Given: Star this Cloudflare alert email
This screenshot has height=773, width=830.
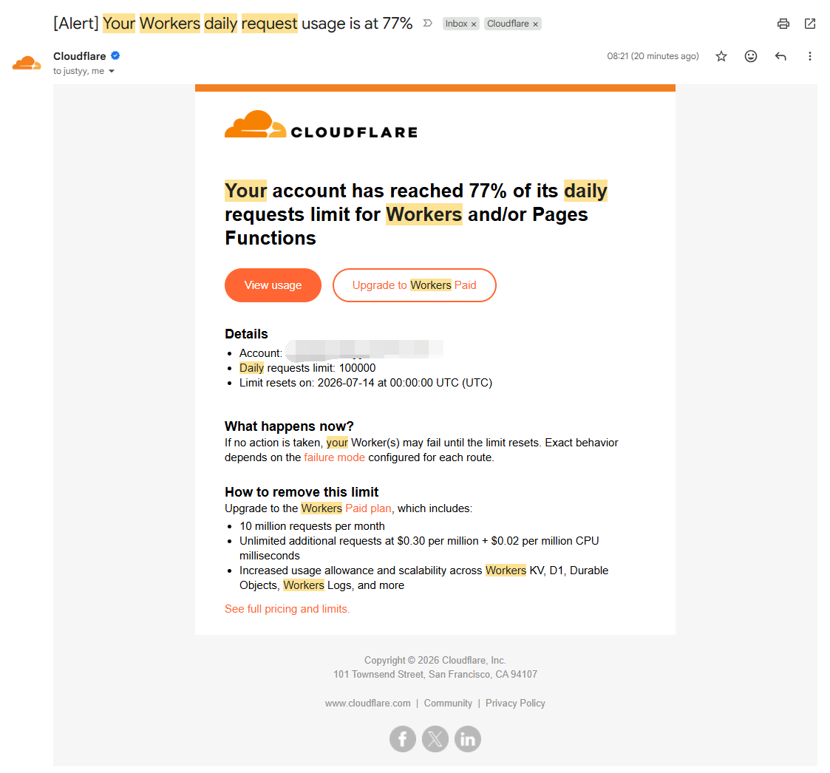Looking at the screenshot, I should (x=721, y=56).
